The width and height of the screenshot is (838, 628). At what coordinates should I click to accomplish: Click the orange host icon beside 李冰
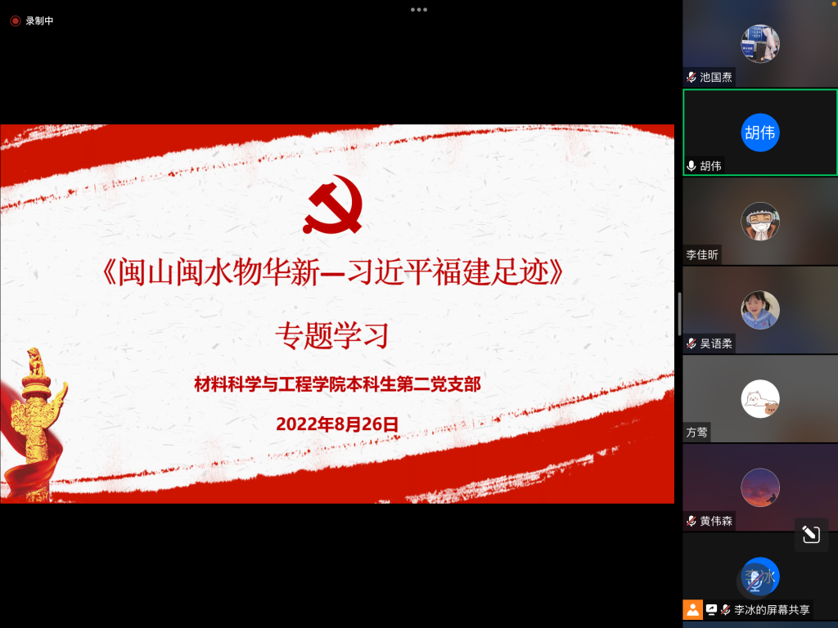pos(693,609)
